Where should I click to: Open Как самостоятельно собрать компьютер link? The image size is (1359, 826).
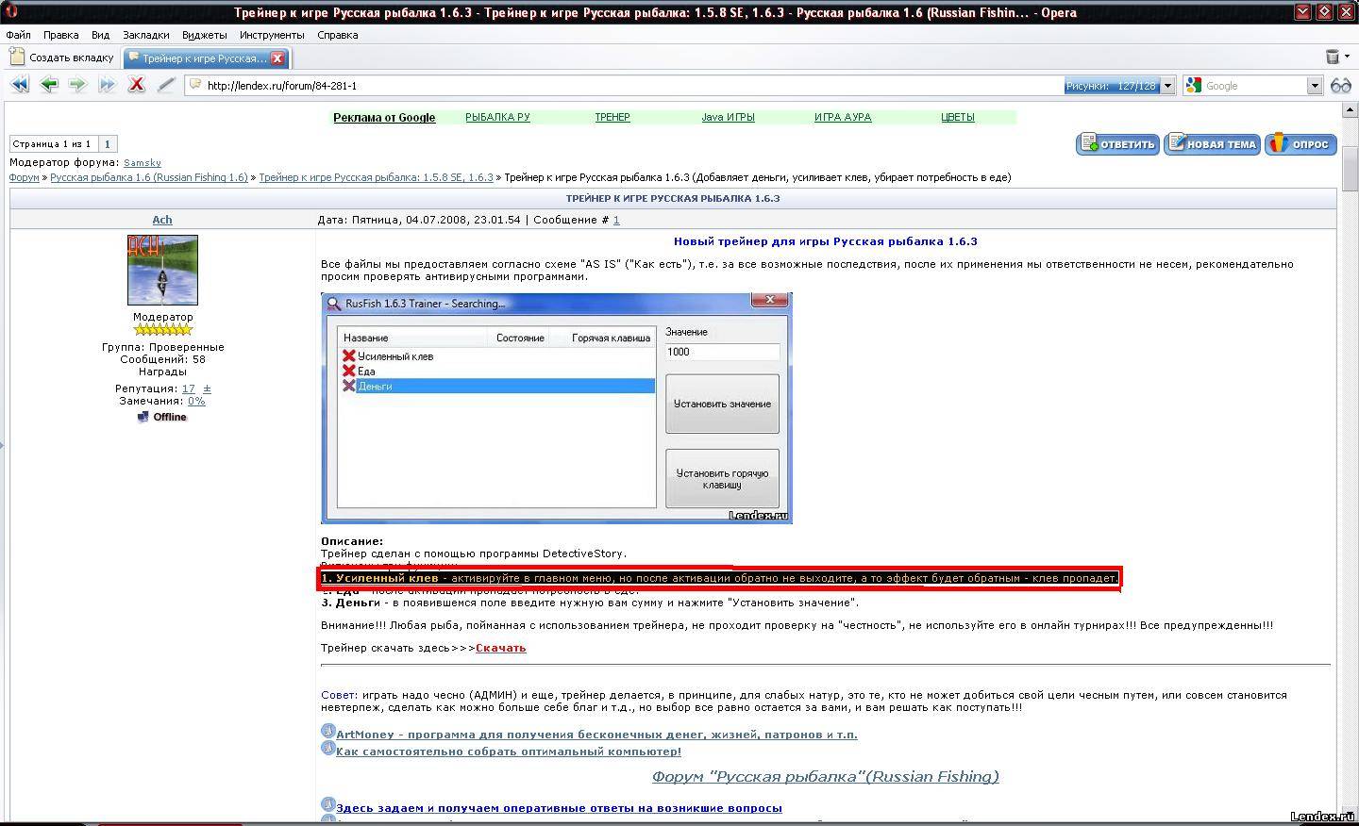(509, 752)
